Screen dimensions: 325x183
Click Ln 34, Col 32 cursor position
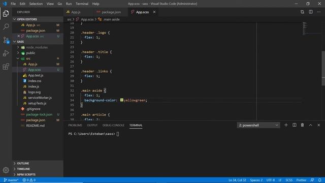click(x=237, y=180)
